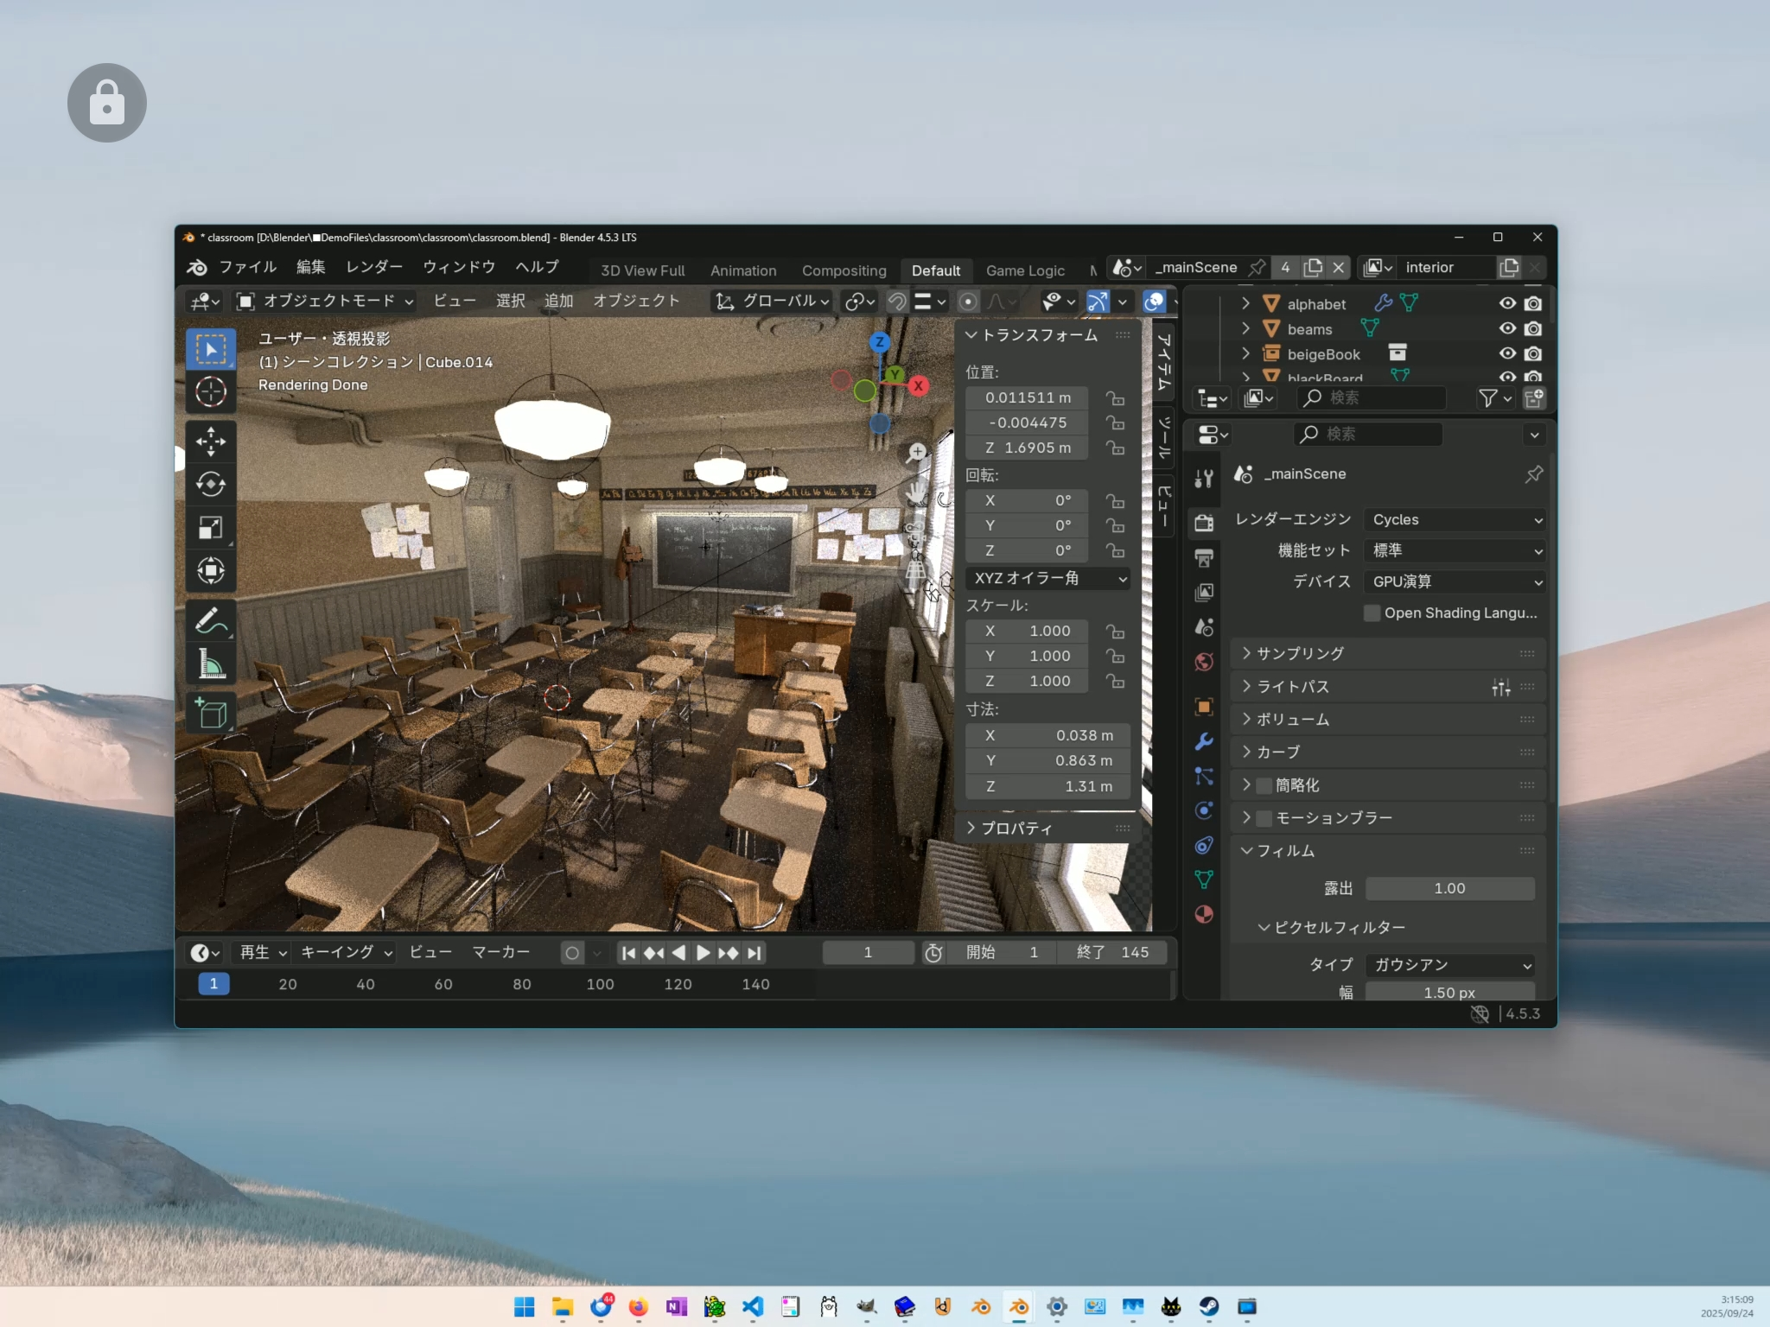Enable Open Shading Language
1770x1327 pixels.
pyautogui.click(x=1373, y=613)
